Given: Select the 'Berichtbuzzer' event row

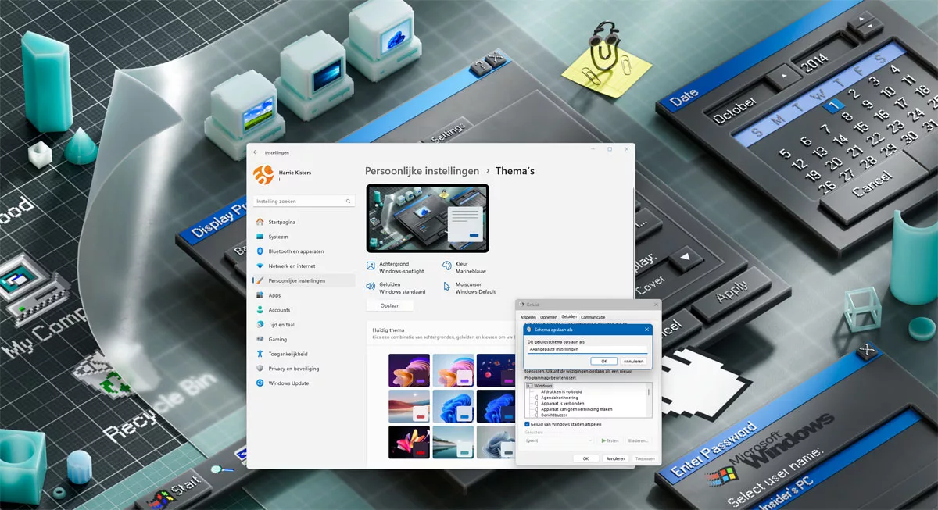Looking at the screenshot, I should [x=554, y=415].
